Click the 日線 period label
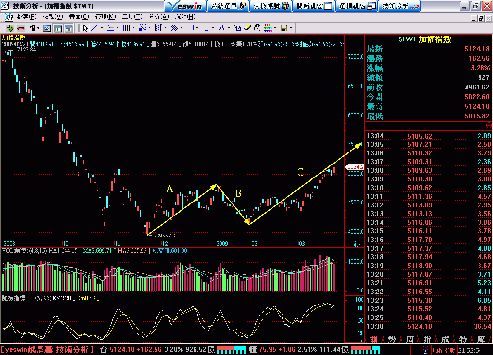The height and width of the screenshot is (355, 493). pyautogui.click(x=354, y=244)
